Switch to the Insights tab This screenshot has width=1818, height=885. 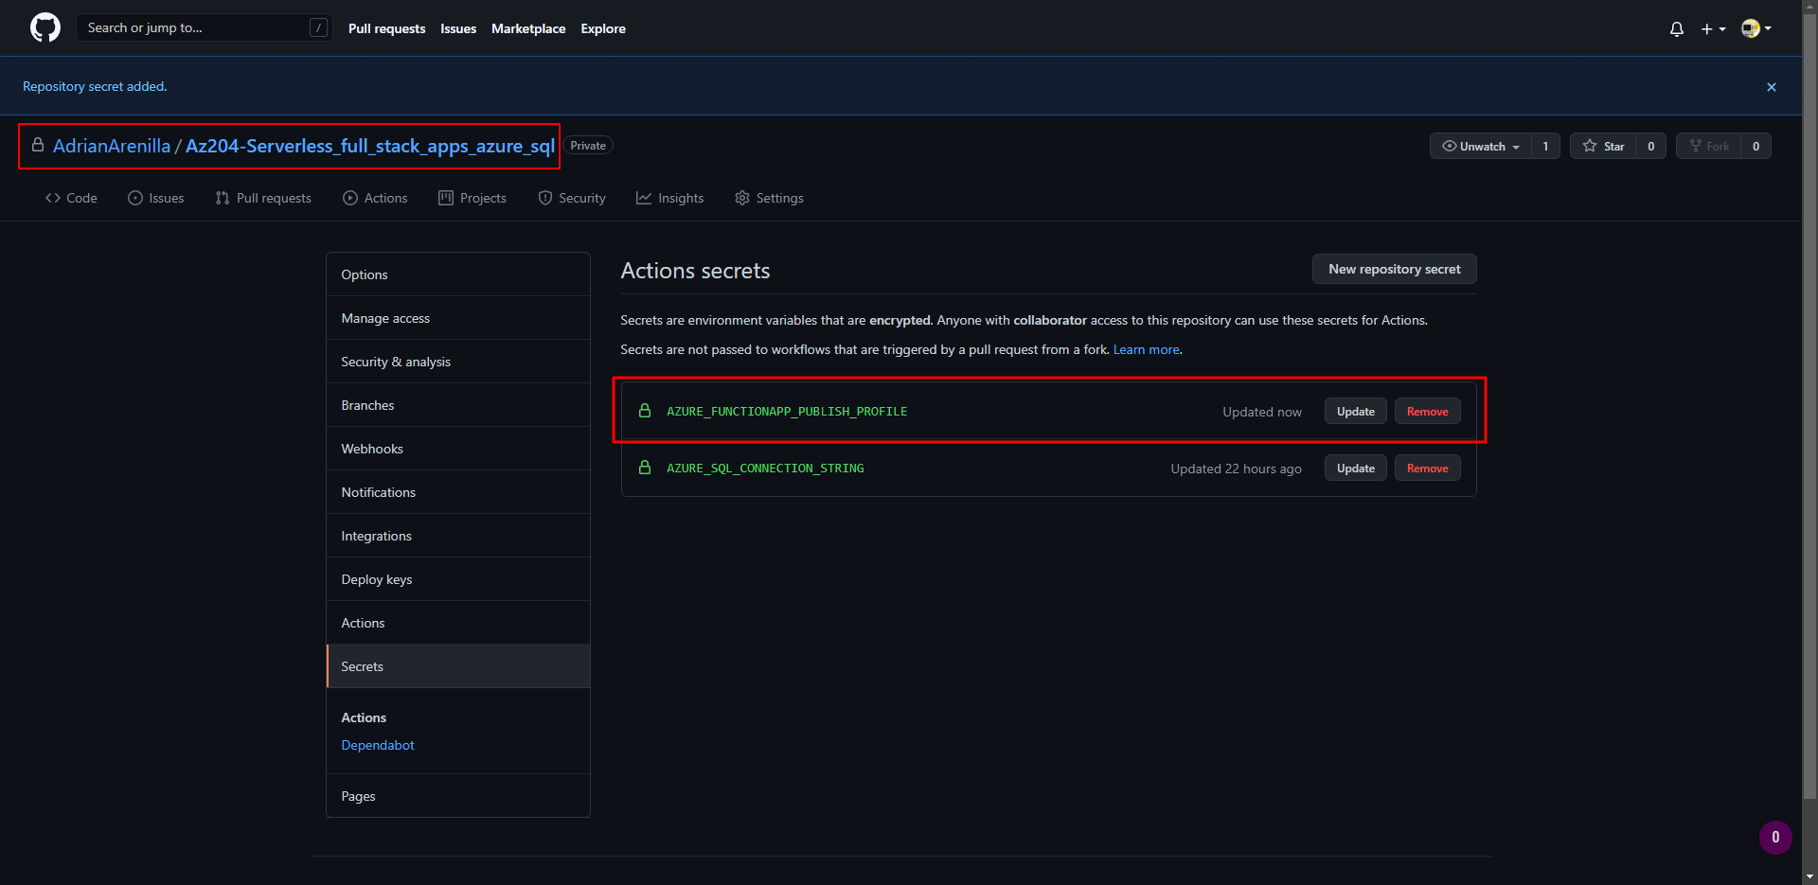pos(670,198)
